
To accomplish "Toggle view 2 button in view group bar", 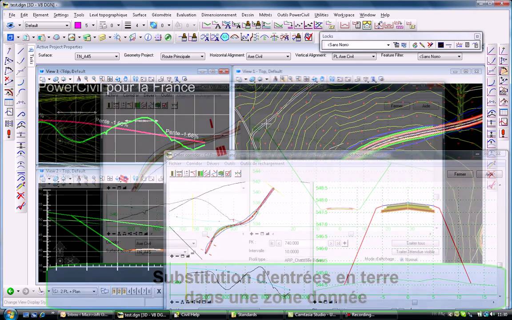I will pyautogui.click(x=119, y=291).
